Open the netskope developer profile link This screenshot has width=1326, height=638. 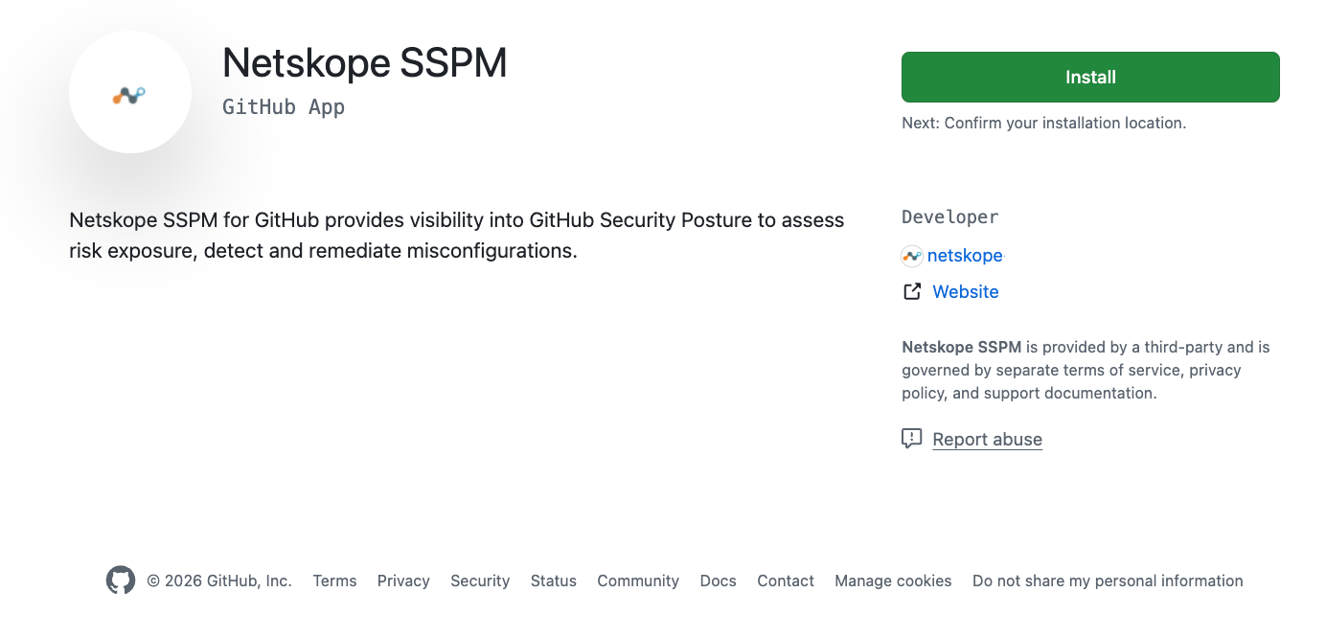click(965, 256)
